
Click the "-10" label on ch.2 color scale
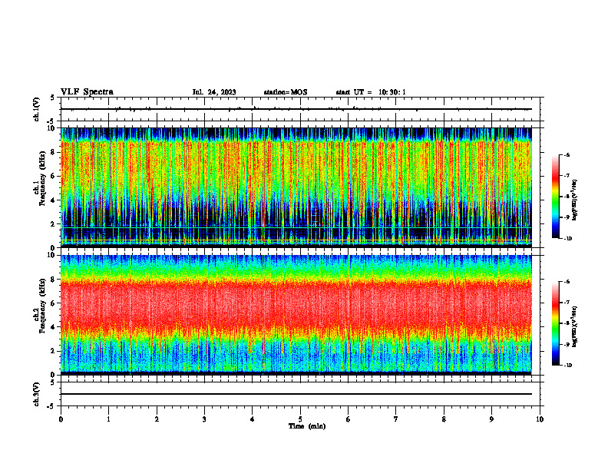(x=567, y=366)
